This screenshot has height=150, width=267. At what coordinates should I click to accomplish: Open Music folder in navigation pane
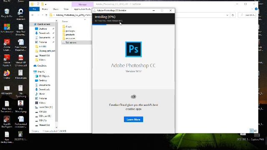click(x=40, y=94)
